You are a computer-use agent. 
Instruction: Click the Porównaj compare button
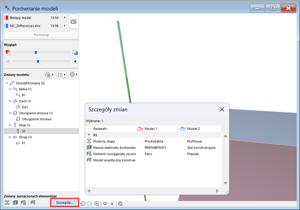point(41,35)
